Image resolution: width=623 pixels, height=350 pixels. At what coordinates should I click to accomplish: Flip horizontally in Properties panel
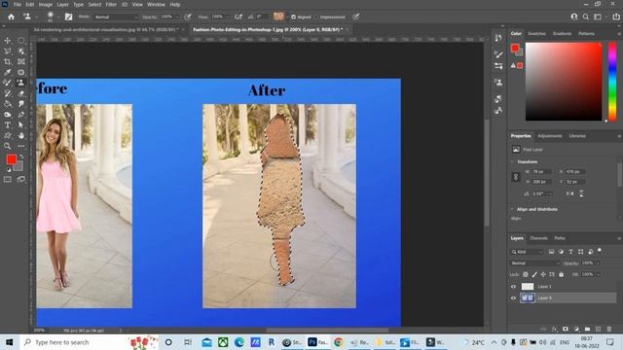pos(570,193)
